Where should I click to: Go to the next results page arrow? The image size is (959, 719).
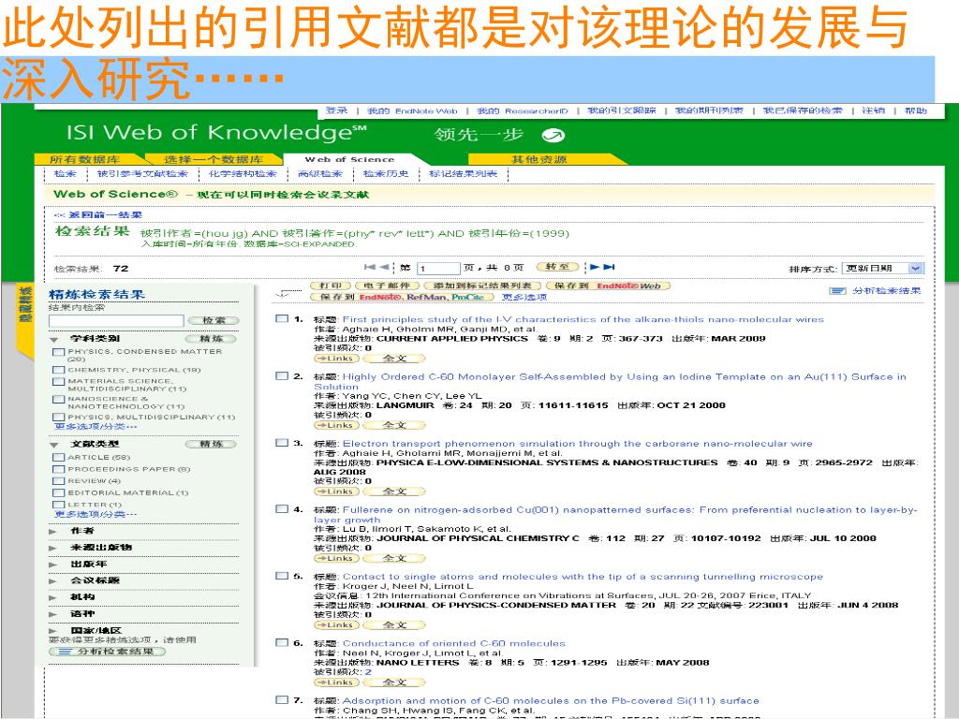[595, 267]
